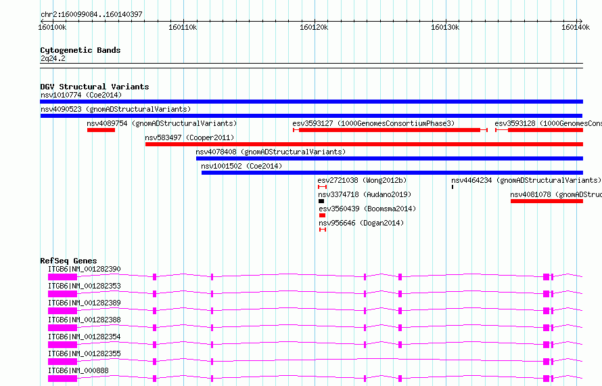Click the 160130k ruler tick label
Viewport: 602px width, 386px height.
445,27
